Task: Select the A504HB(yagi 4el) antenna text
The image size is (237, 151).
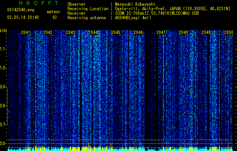Action: [133, 18]
